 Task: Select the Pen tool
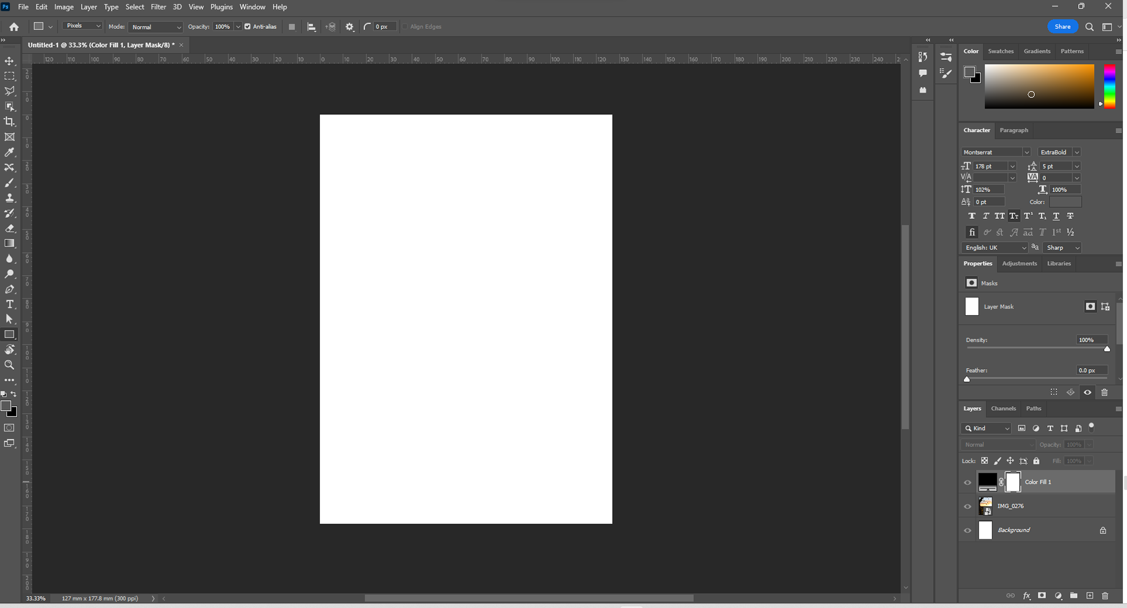pos(9,289)
